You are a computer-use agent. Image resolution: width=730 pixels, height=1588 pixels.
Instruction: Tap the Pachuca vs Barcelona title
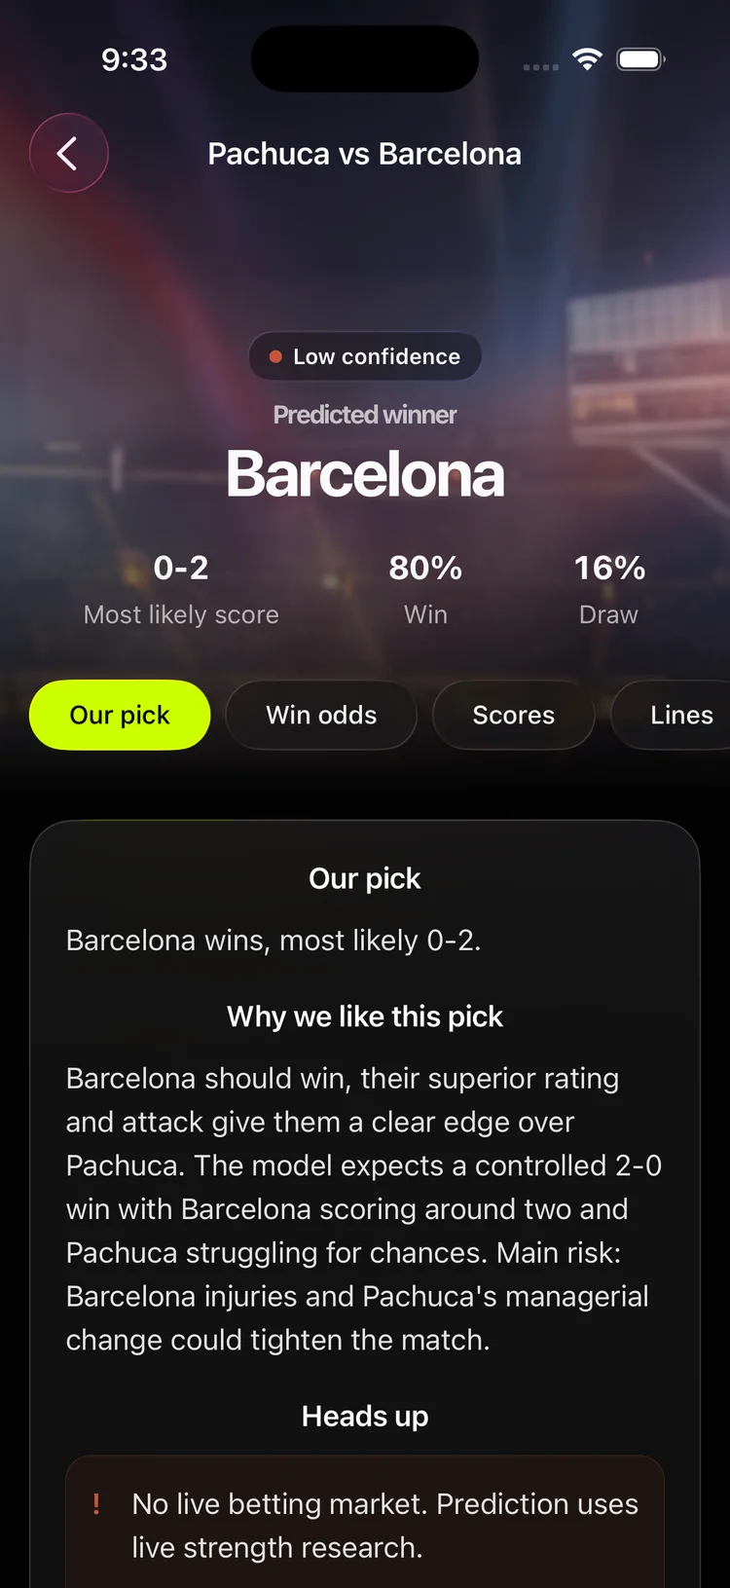pos(365,154)
